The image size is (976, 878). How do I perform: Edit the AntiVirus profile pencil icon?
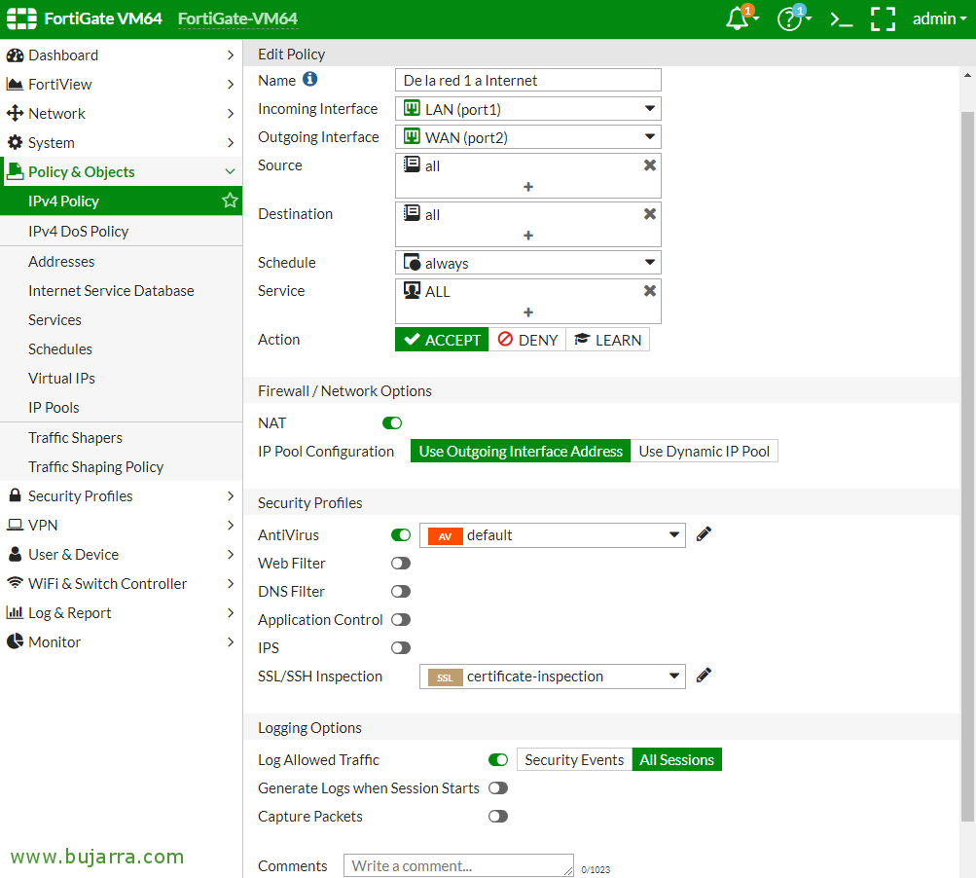704,534
